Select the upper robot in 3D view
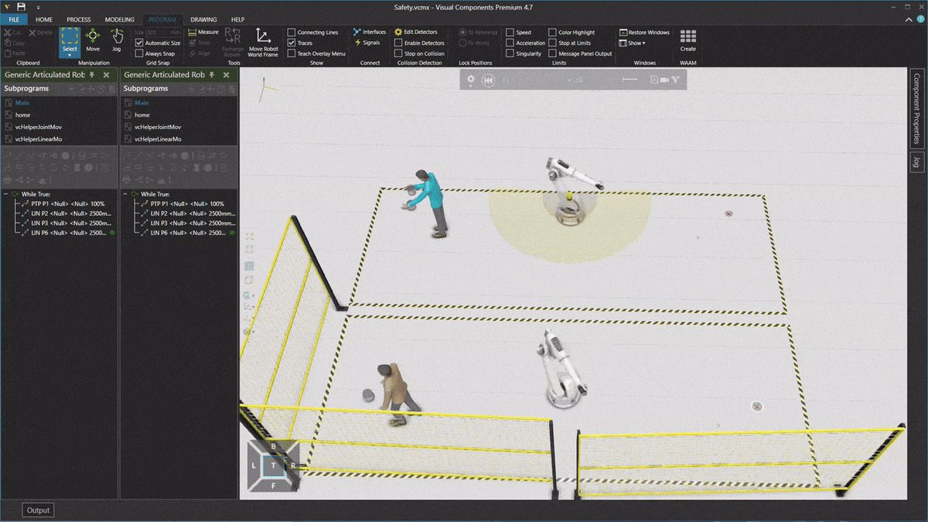This screenshot has height=522, width=928. tap(571, 192)
